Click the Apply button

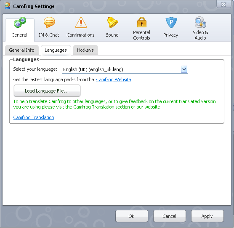coord(207,216)
